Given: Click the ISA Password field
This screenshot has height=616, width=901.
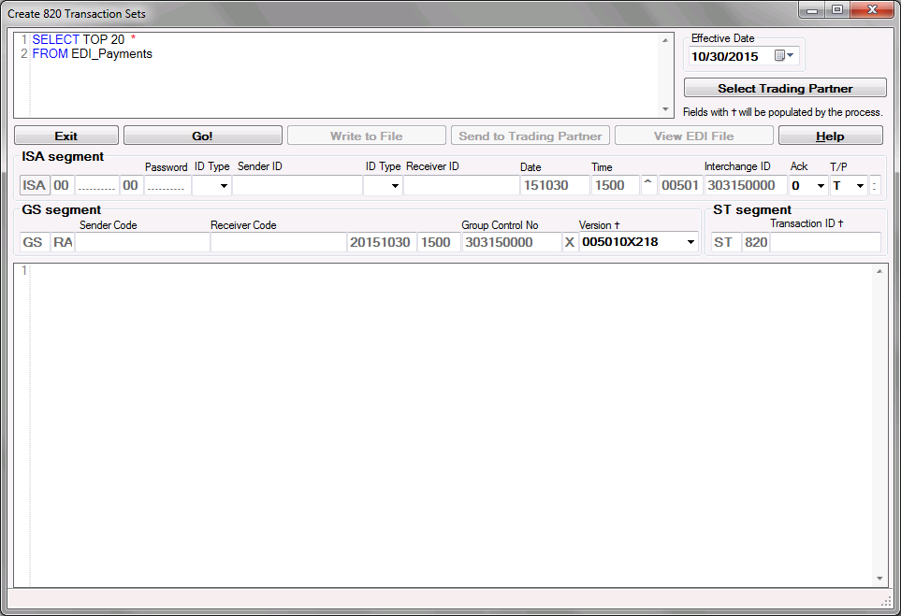Looking at the screenshot, I should pos(166,186).
